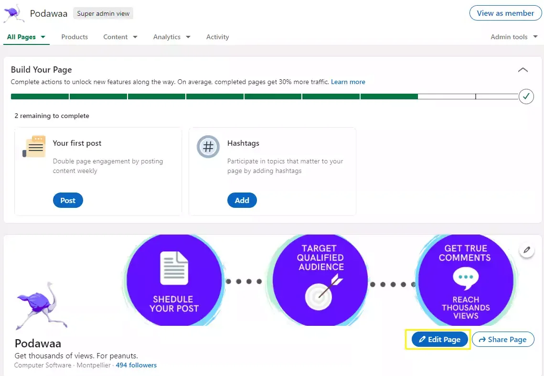Image resolution: width=544 pixels, height=376 pixels.
Task: Collapse the Build Your Page section
Action: coord(523,70)
